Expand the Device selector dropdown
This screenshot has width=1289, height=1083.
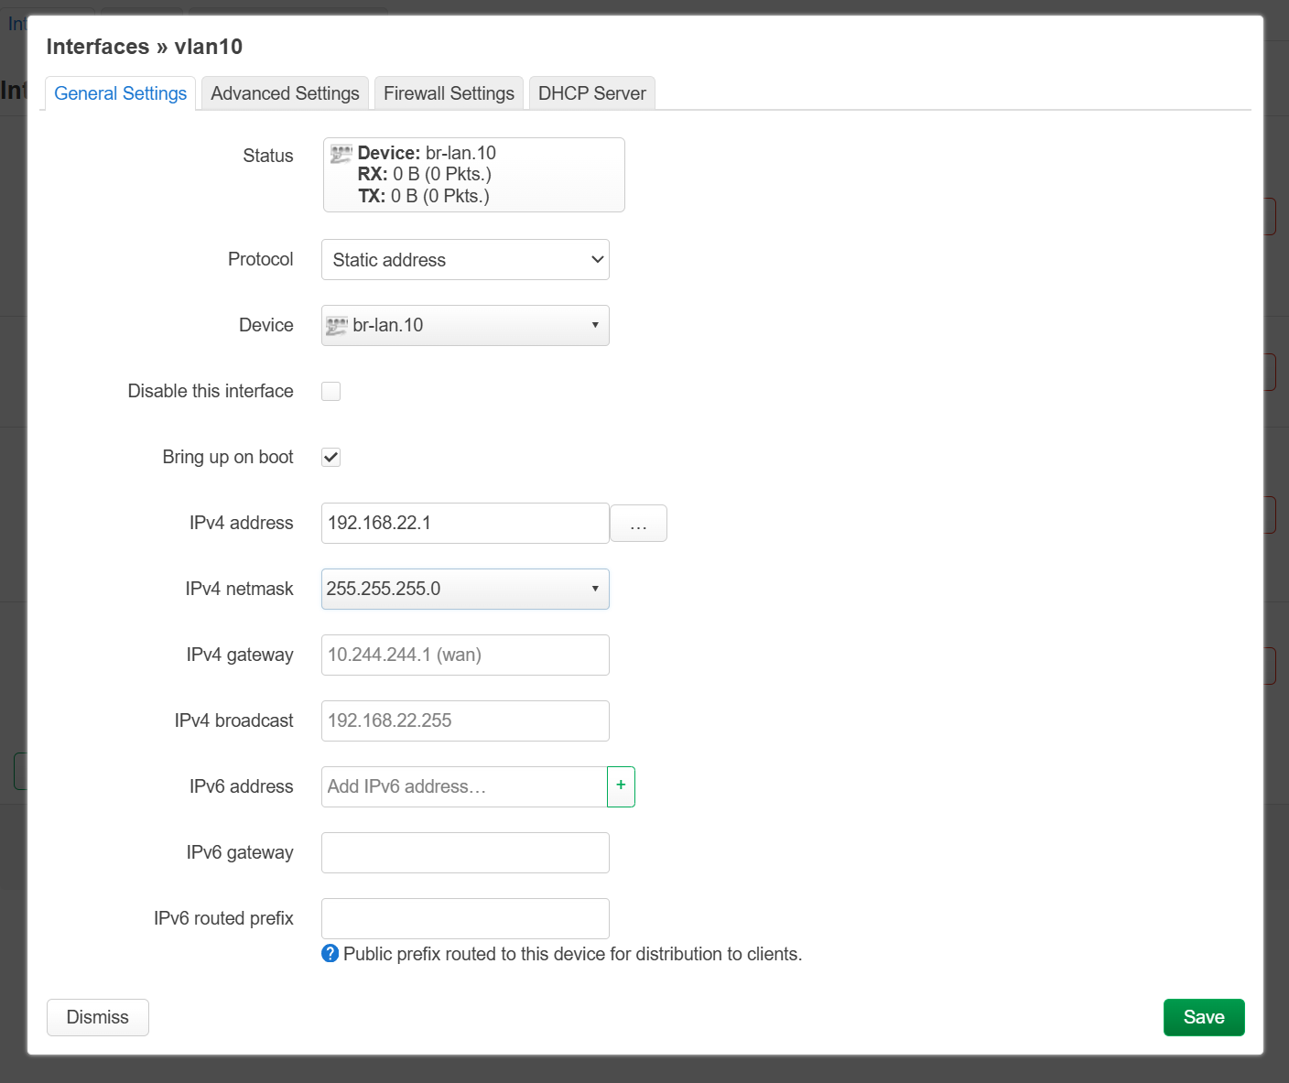click(x=465, y=326)
